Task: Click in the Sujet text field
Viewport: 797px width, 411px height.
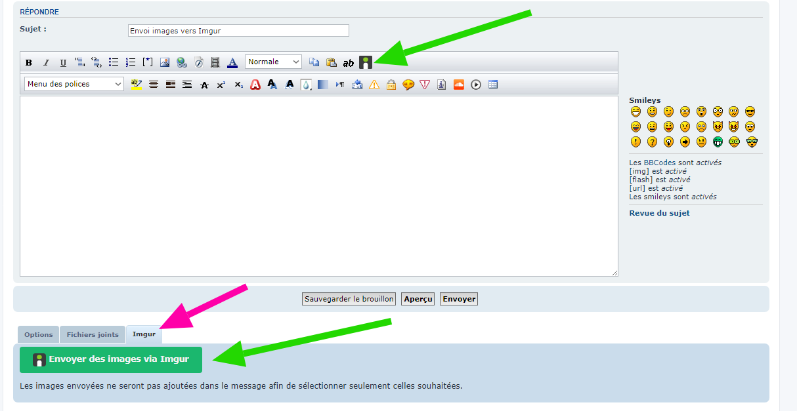Action: click(x=238, y=31)
